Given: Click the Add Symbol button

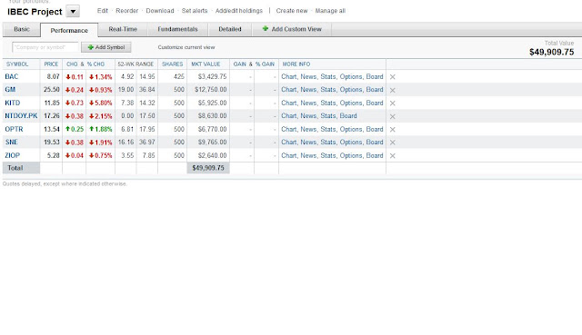Looking at the screenshot, I should pyautogui.click(x=106, y=47).
